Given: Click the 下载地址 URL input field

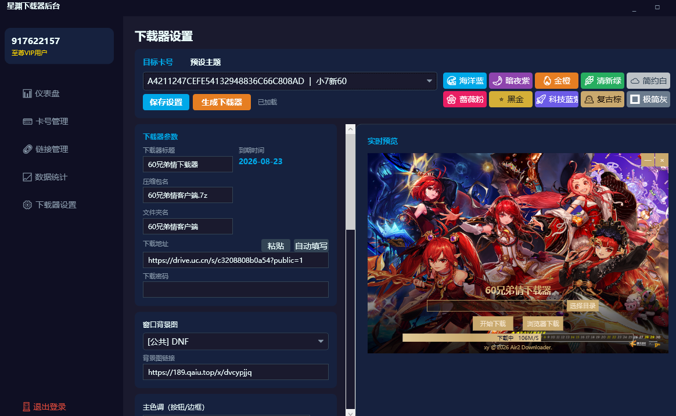Looking at the screenshot, I should point(235,260).
